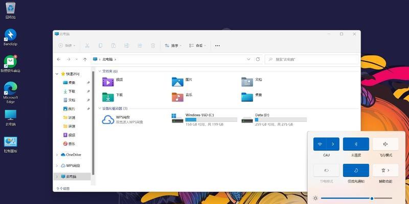Open the 桌面 (Desktop) folder in main pane
The width and height of the screenshot is (409, 204).
(x=252, y=97)
